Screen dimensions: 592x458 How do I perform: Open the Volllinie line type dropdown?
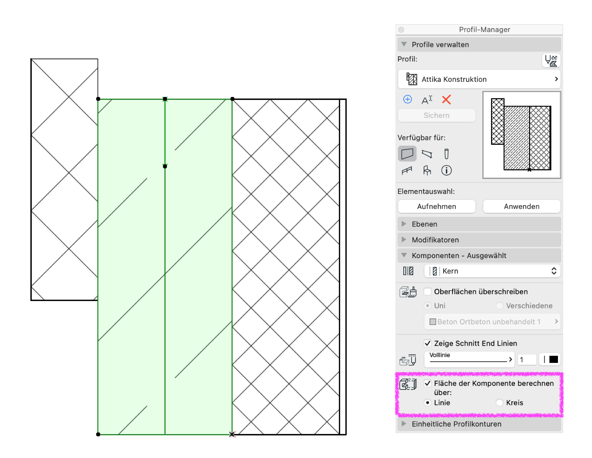click(x=469, y=359)
